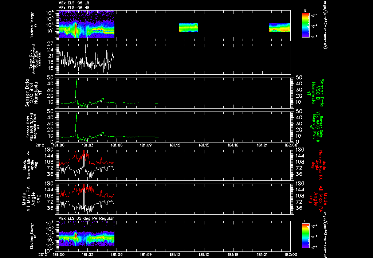Select the "21" tick on count rate axis
The image size is (373, 258).
pyautogui.click(x=50, y=56)
